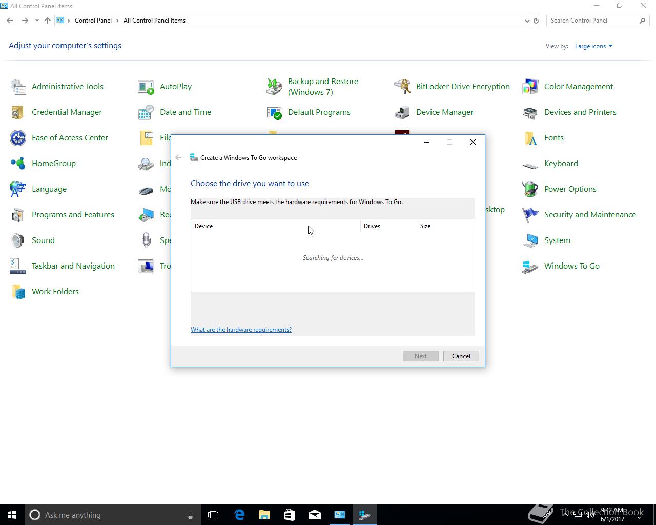Open Devices and Printers icon
Screen dimensions: 656x525
tap(530, 112)
